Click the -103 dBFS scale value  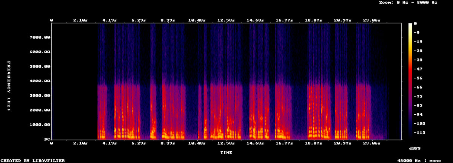click(419, 124)
